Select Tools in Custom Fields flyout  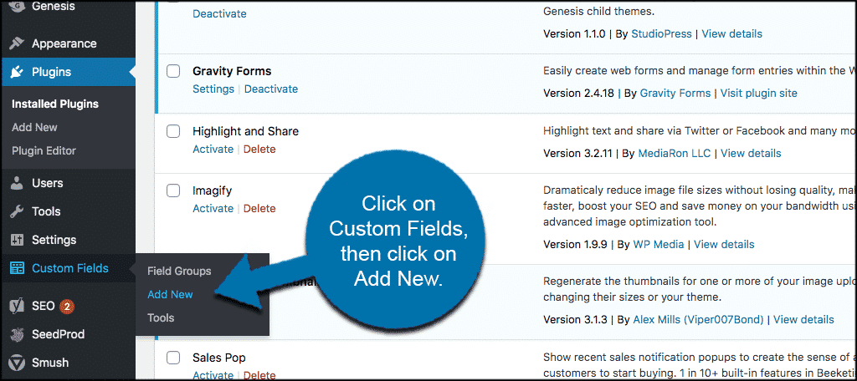coord(161,317)
